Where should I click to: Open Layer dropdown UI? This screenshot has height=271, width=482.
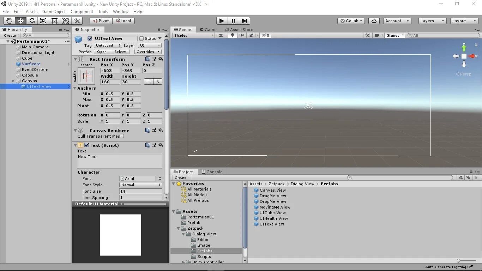(x=150, y=46)
